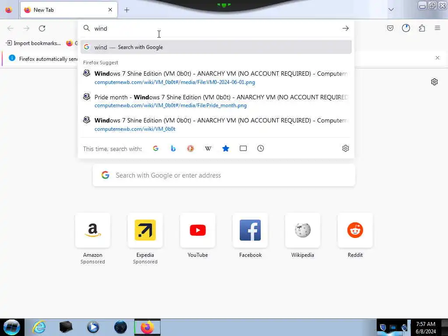Click the Firefox View icon in tab bar
Image resolution: width=448 pixels, height=336 pixels.
click(x=9, y=10)
